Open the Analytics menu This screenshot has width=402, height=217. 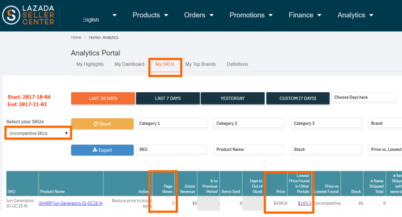pos(355,15)
